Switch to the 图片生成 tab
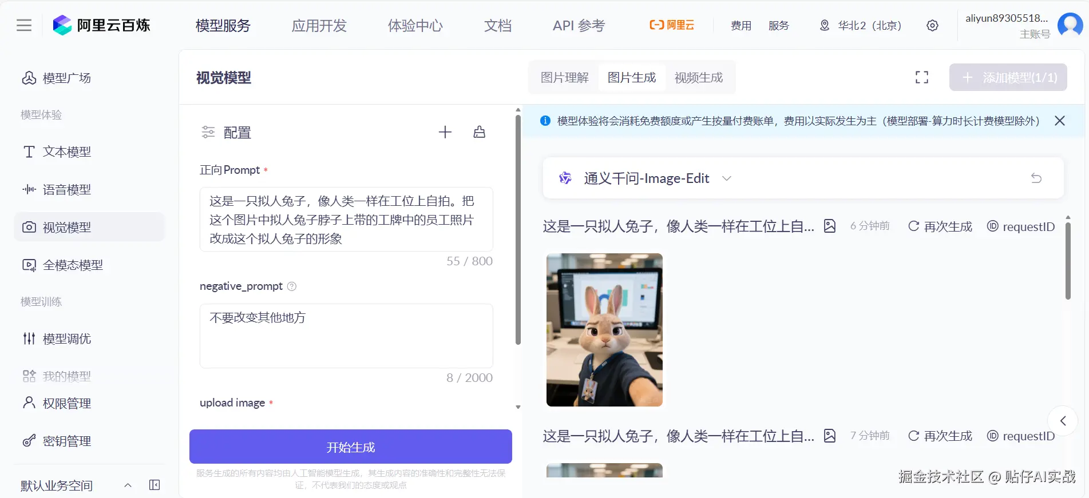This screenshot has width=1089, height=498. pos(632,77)
